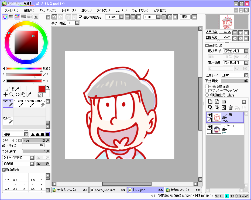Select the 2.6 brush size preset

point(15,187)
